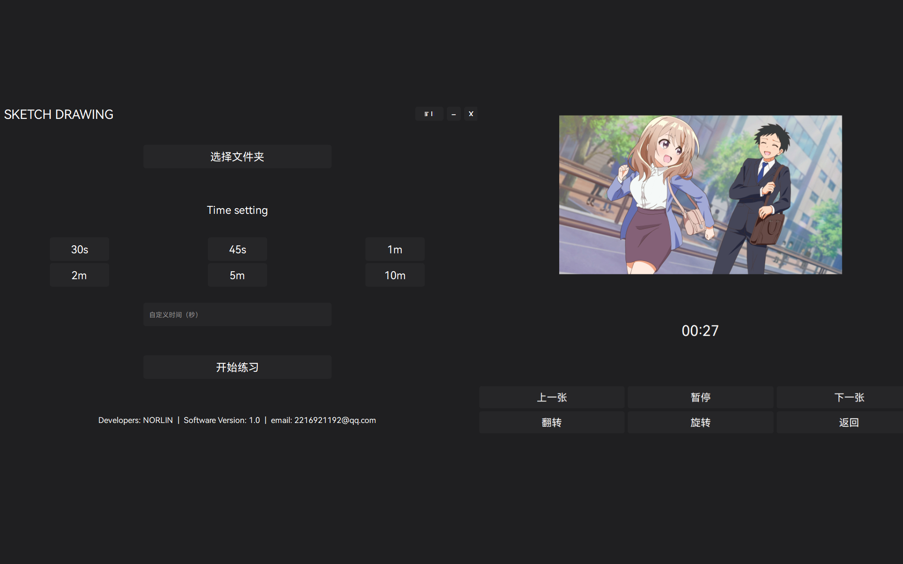Set timer to 5m preset
Image resolution: width=903 pixels, height=564 pixels.
point(238,275)
